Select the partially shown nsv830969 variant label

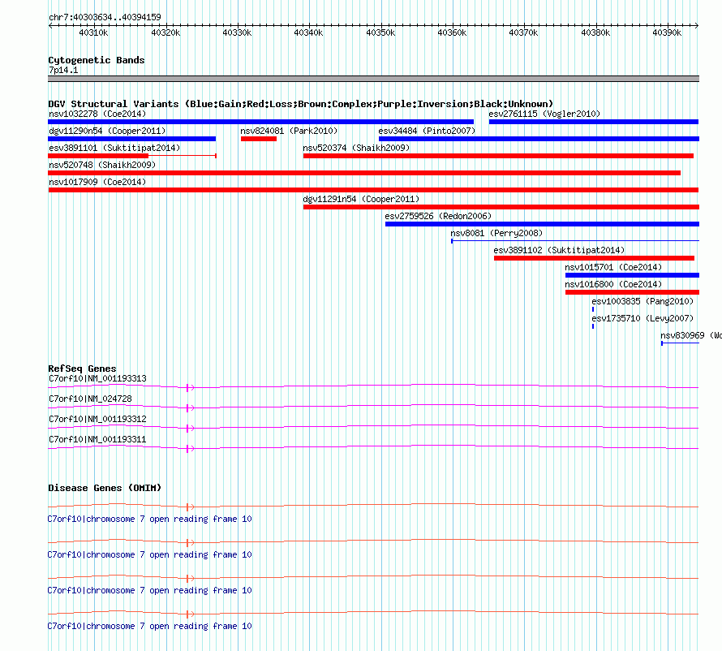pyautogui.click(x=690, y=336)
